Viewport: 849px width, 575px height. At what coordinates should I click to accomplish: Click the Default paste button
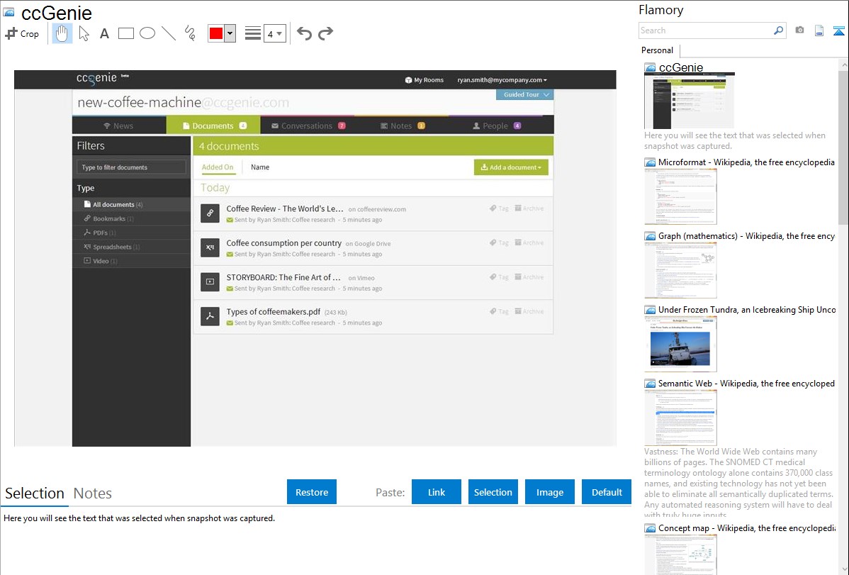click(x=607, y=492)
